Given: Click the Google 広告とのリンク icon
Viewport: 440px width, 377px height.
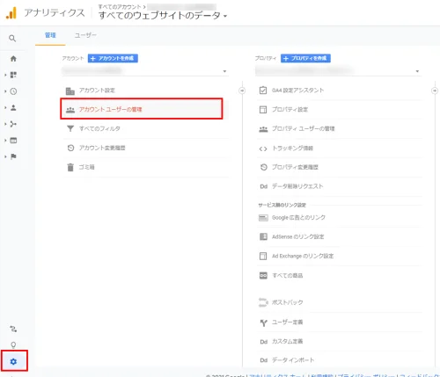Looking at the screenshot, I should [263, 218].
